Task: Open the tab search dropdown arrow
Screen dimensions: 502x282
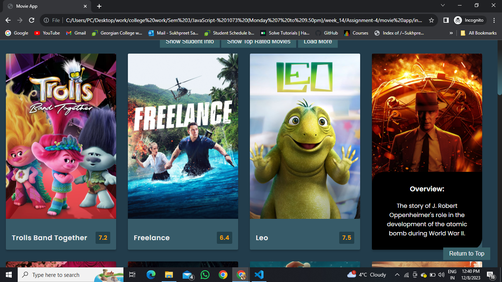Action: point(443,5)
